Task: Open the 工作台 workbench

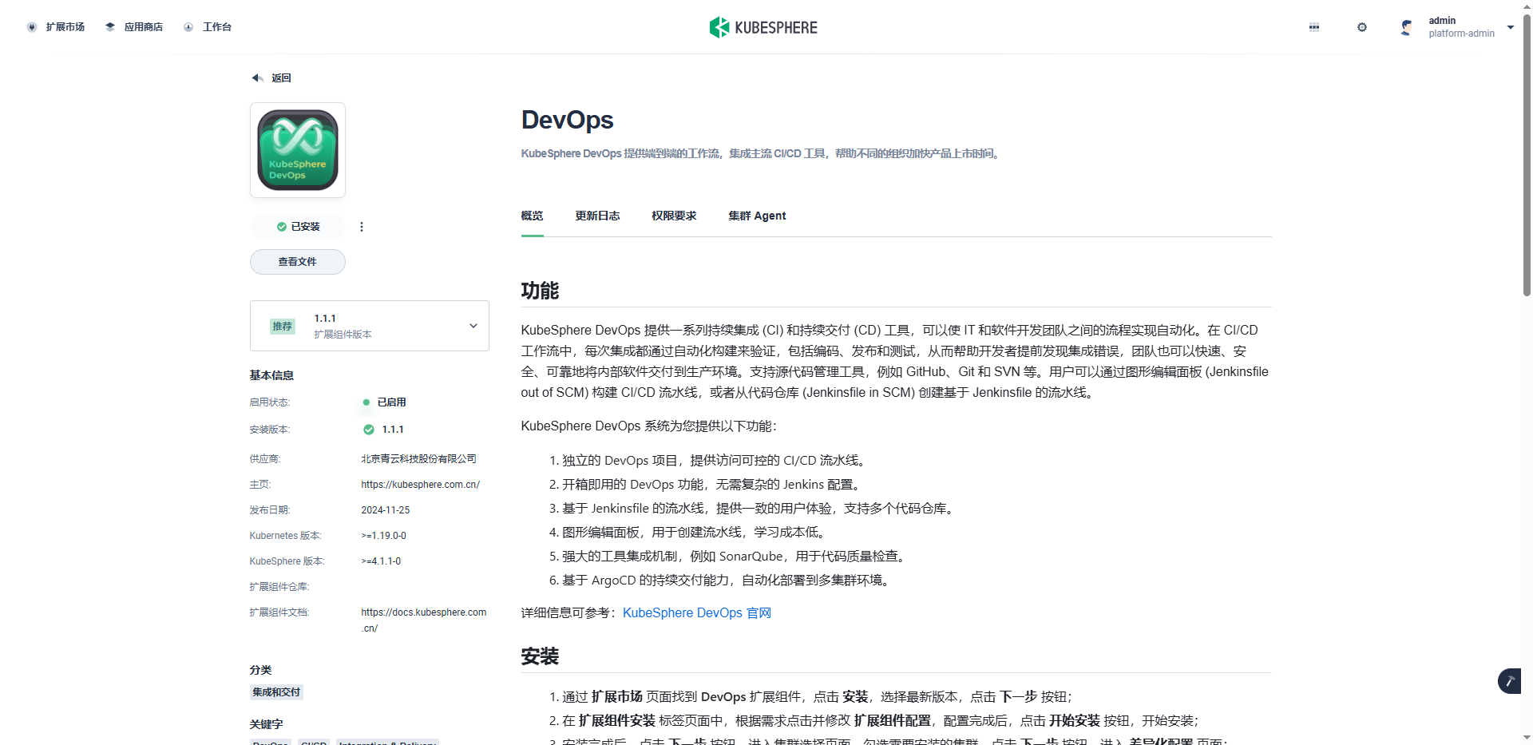Action: [208, 27]
